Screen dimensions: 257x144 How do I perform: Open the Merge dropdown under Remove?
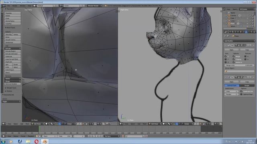point(12,81)
